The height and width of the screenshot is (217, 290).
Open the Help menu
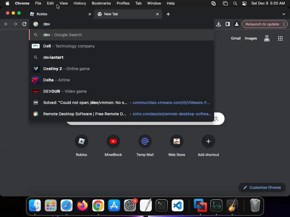point(170,3)
